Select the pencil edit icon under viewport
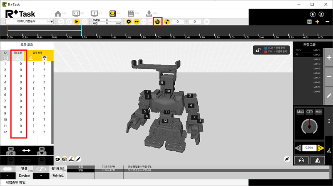 coord(78,159)
